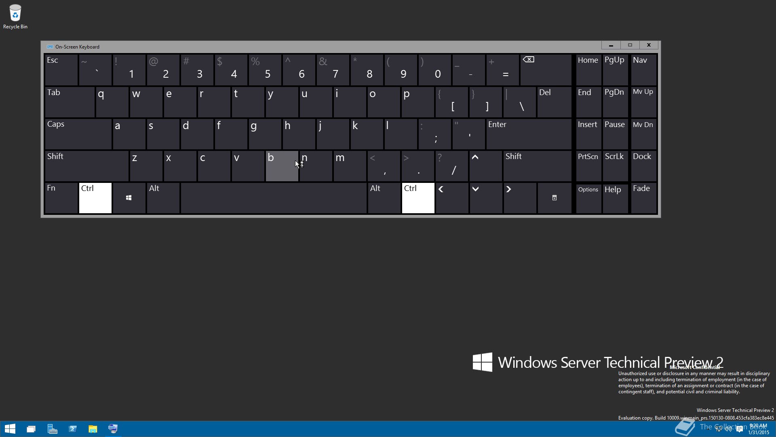Open the keyboard Options key

(588, 198)
